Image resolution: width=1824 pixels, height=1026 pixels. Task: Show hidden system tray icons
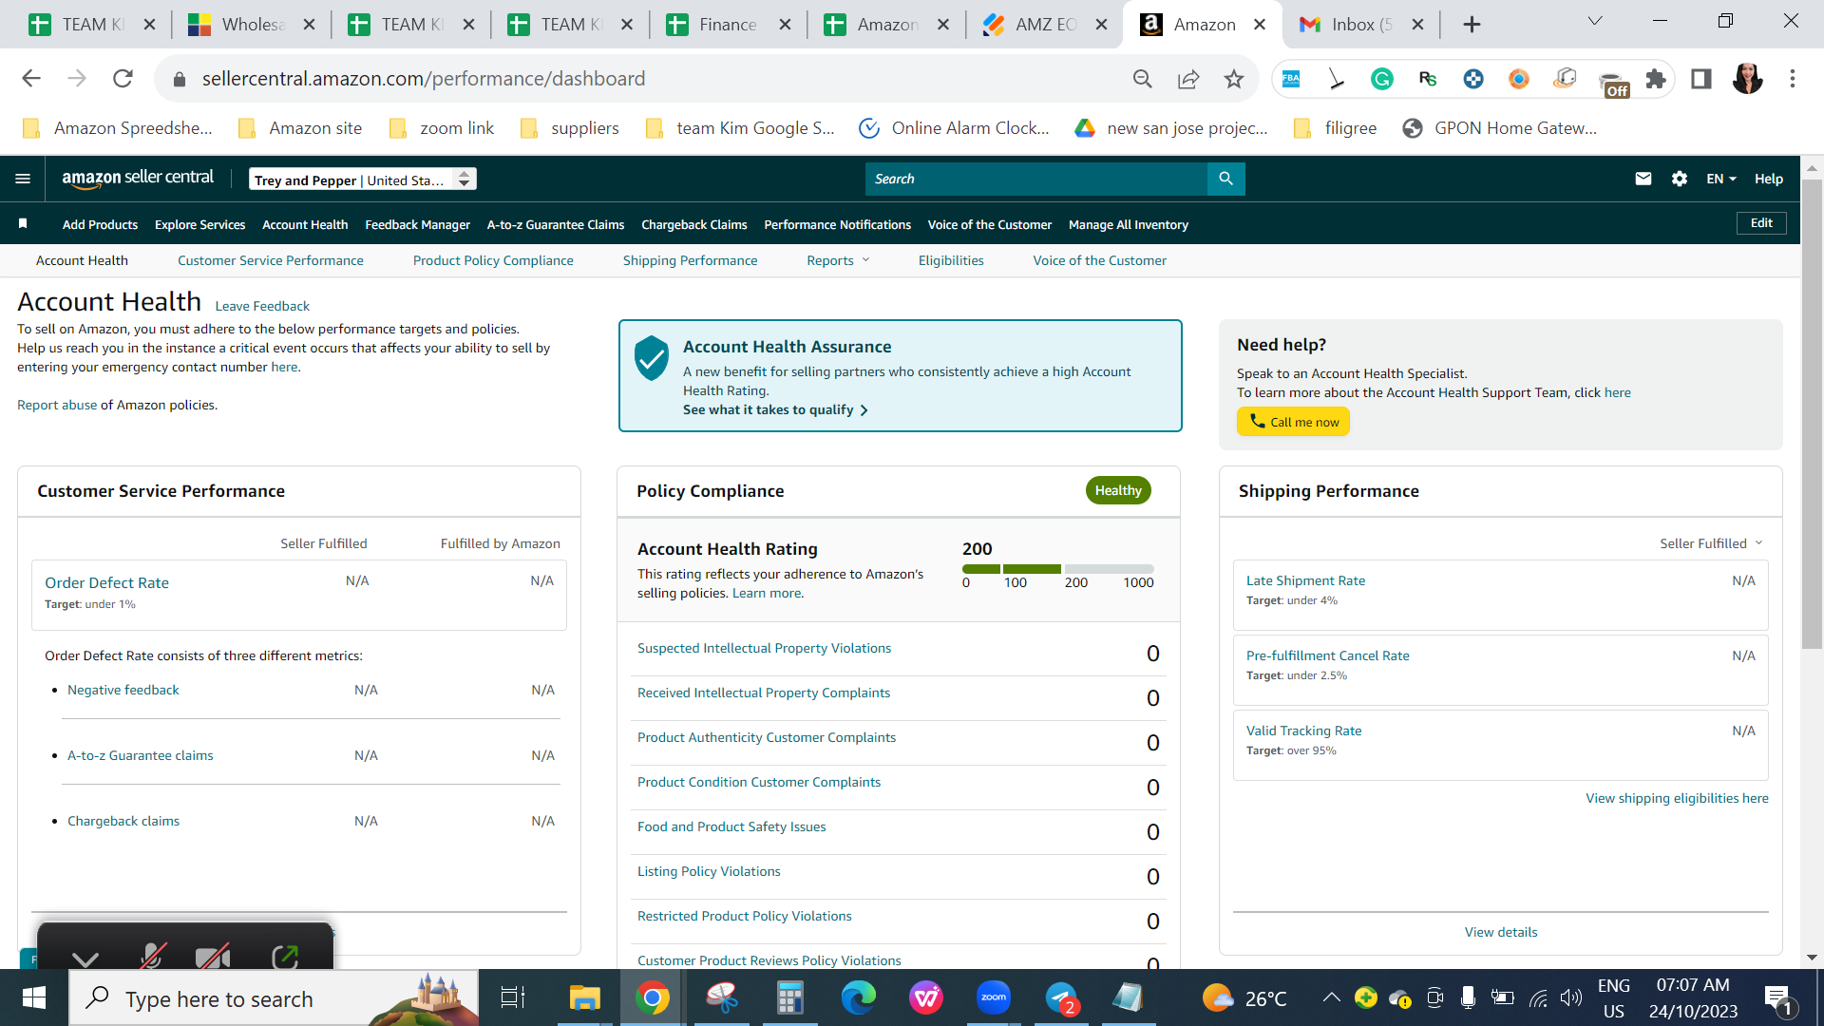(1331, 997)
